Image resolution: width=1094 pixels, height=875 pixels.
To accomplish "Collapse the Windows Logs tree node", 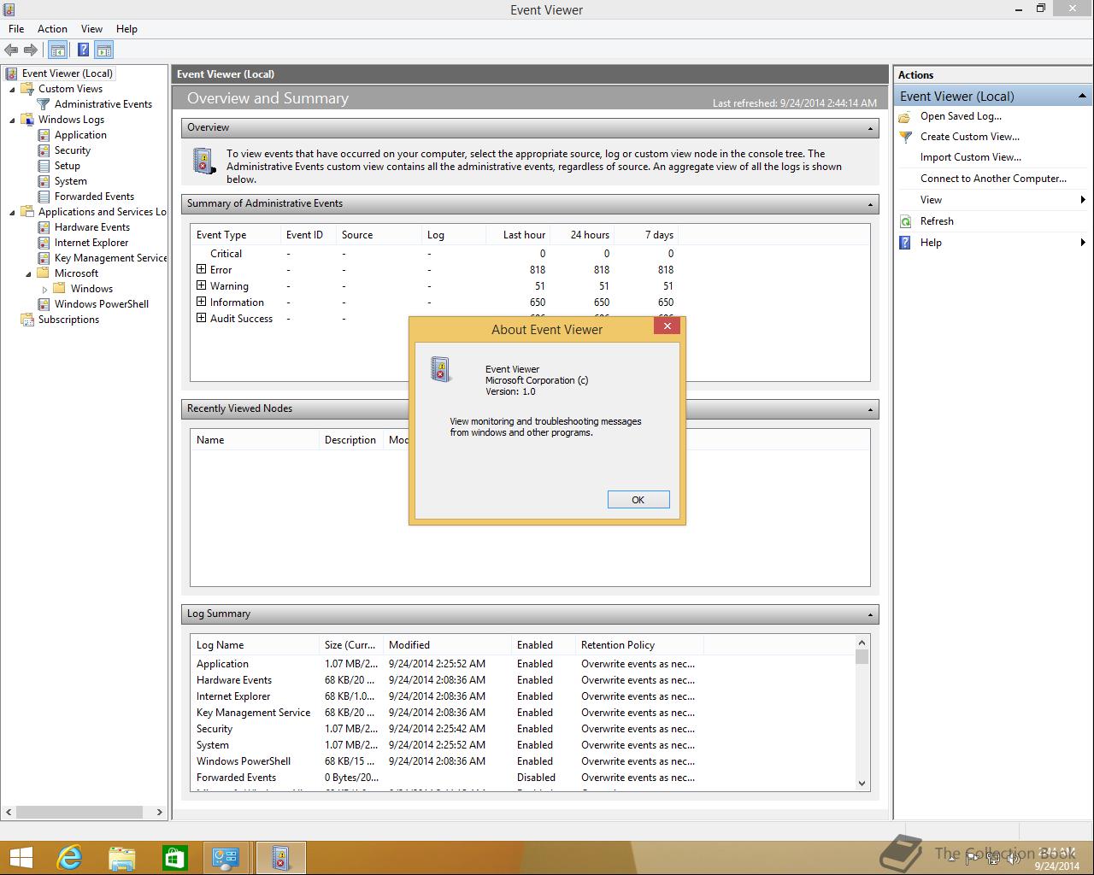I will click(x=12, y=120).
